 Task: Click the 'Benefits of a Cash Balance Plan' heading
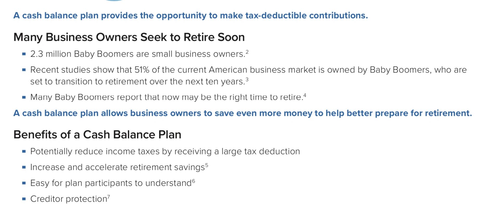coord(97,135)
